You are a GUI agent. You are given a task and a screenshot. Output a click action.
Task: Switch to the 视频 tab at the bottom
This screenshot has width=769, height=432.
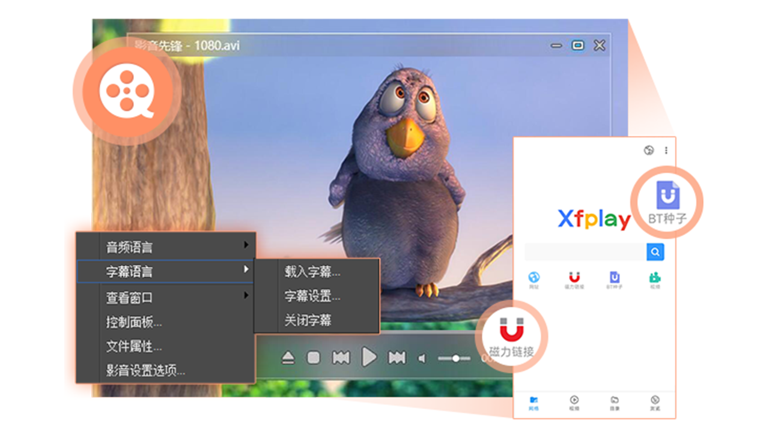click(574, 401)
